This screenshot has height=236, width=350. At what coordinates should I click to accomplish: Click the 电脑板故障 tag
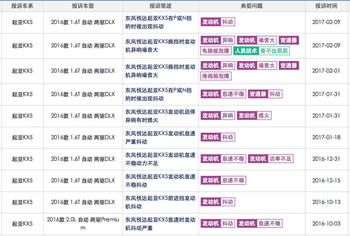[216, 51]
